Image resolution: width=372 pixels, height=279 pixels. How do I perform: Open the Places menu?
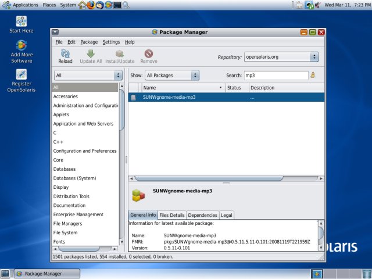tap(49, 5)
